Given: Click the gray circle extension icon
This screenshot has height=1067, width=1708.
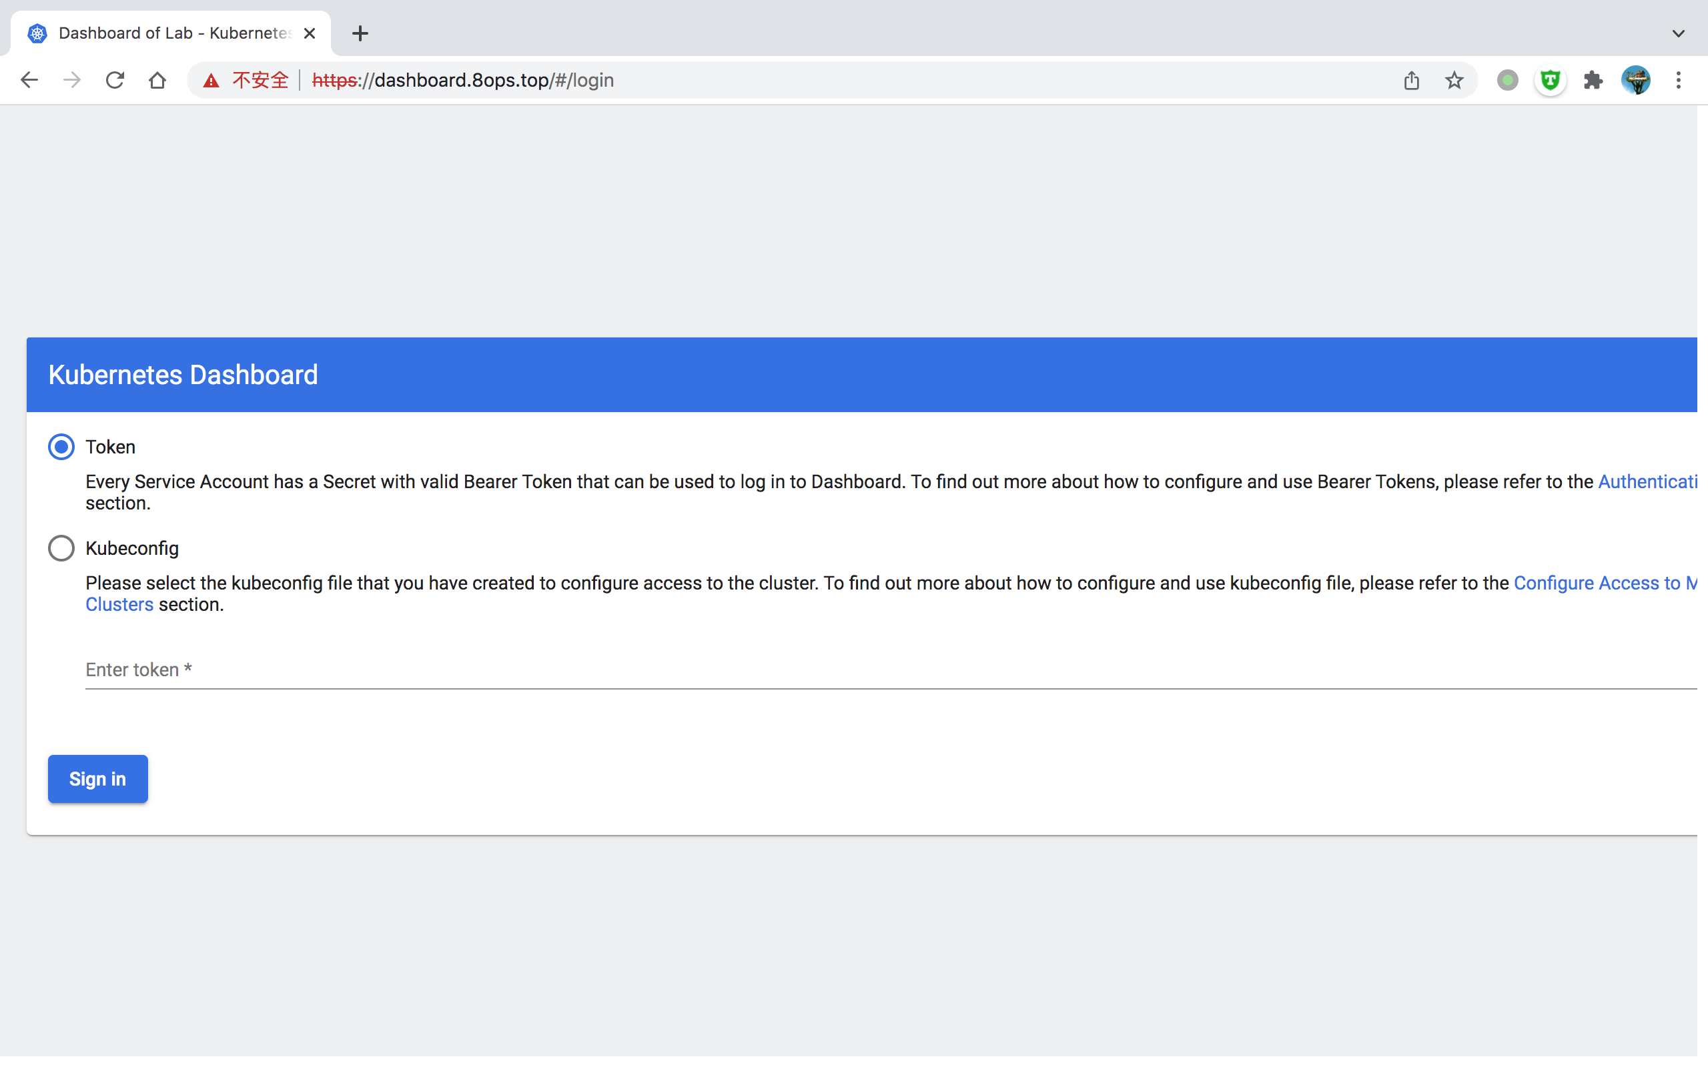Looking at the screenshot, I should [x=1507, y=81].
